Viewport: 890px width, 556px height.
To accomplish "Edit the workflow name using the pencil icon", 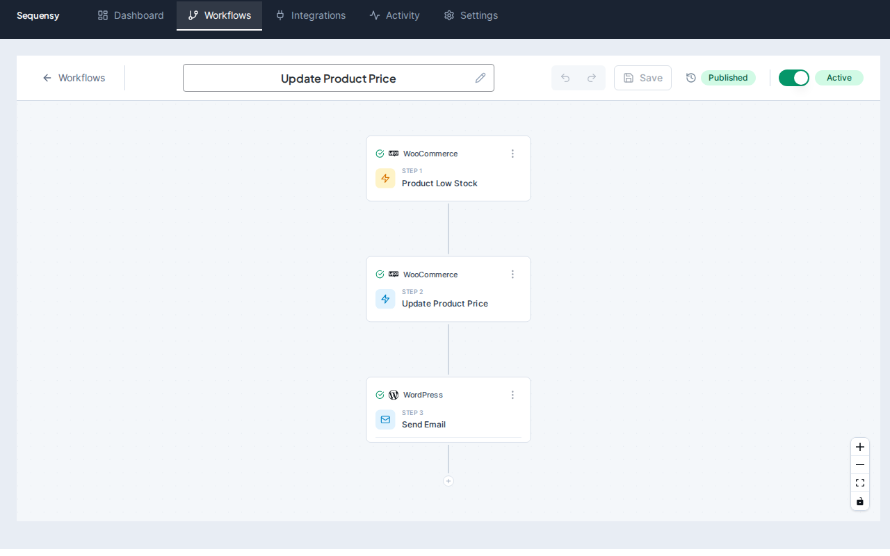I will click(x=480, y=78).
